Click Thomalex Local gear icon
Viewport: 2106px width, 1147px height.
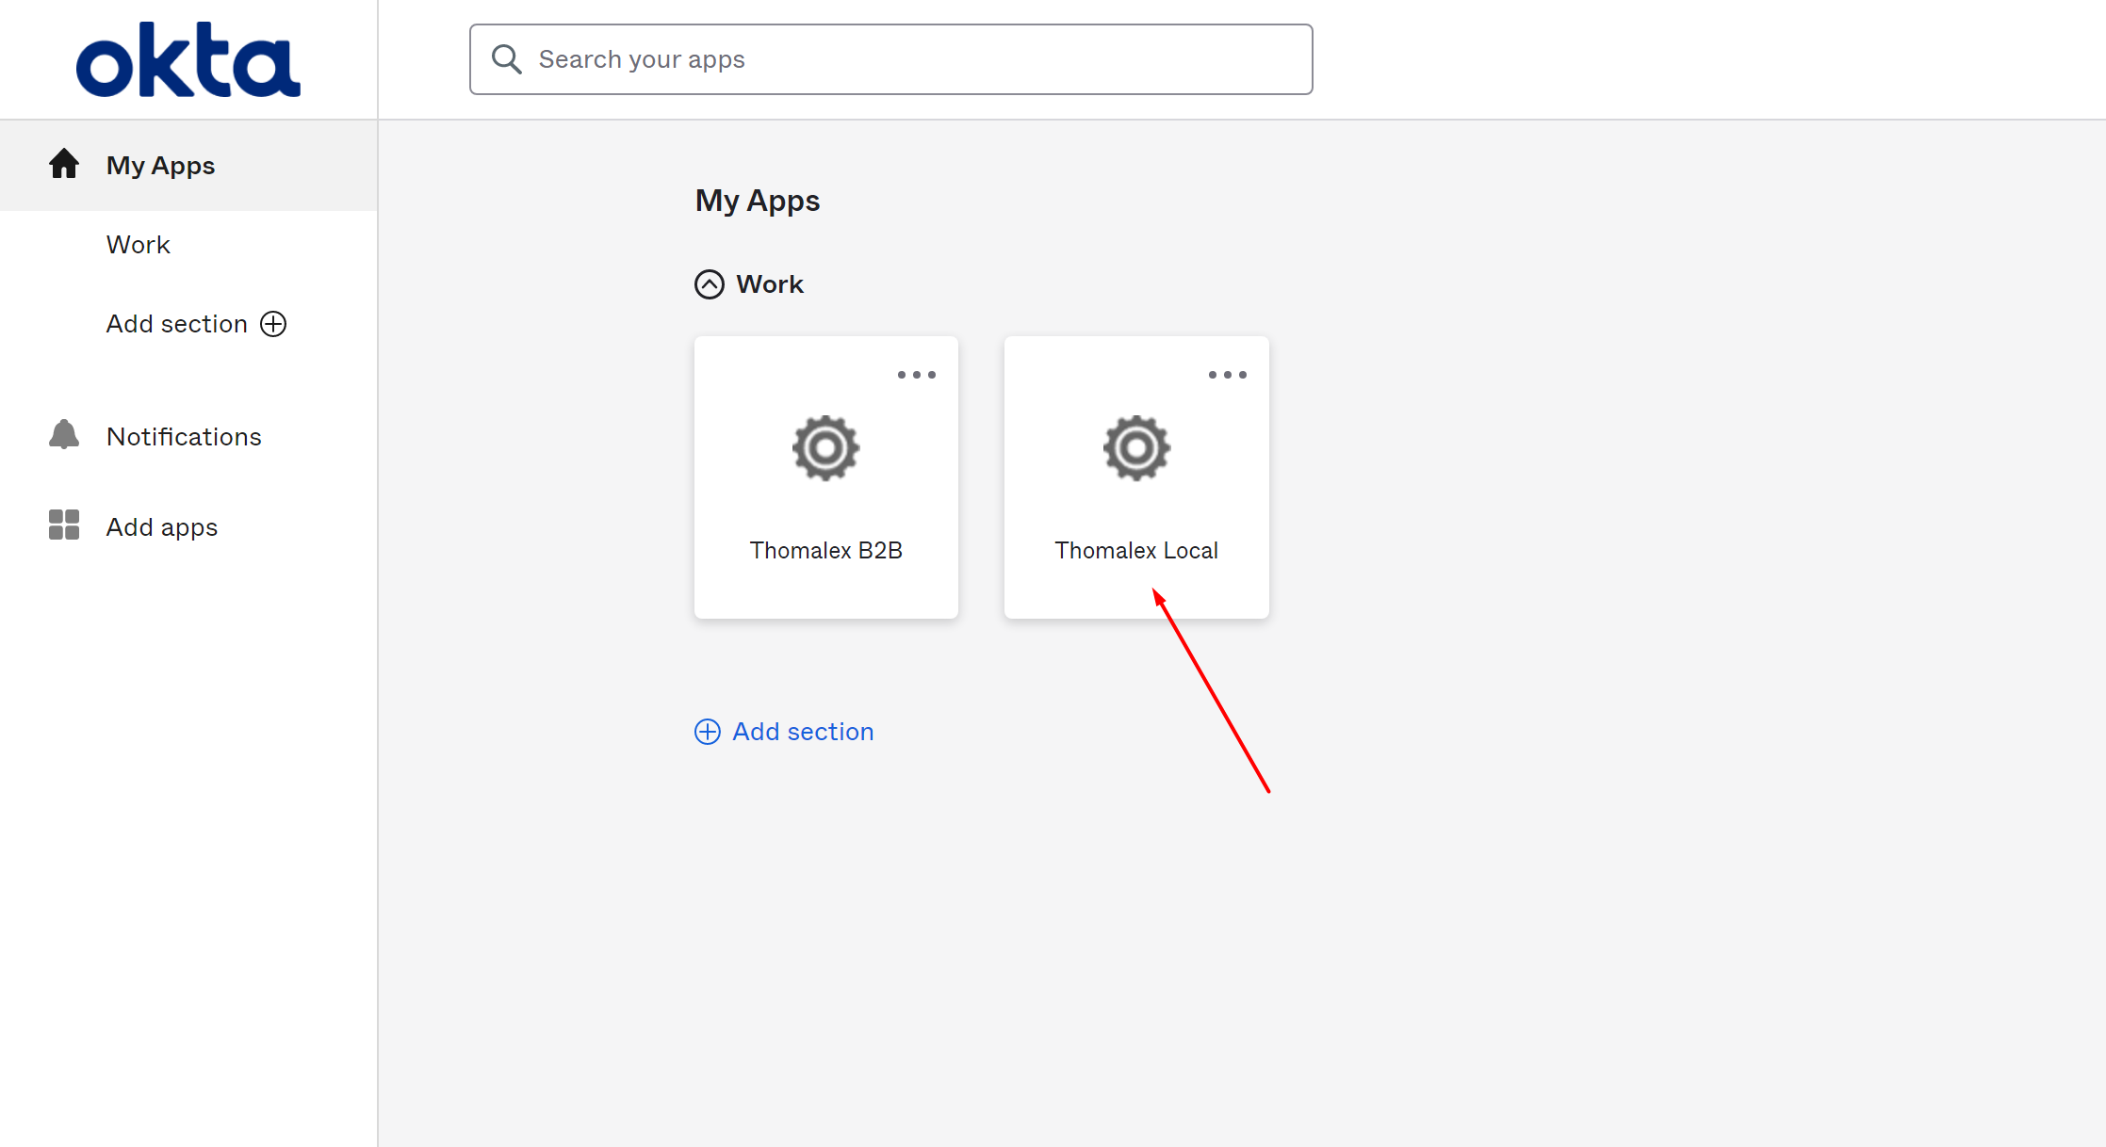1136,448
